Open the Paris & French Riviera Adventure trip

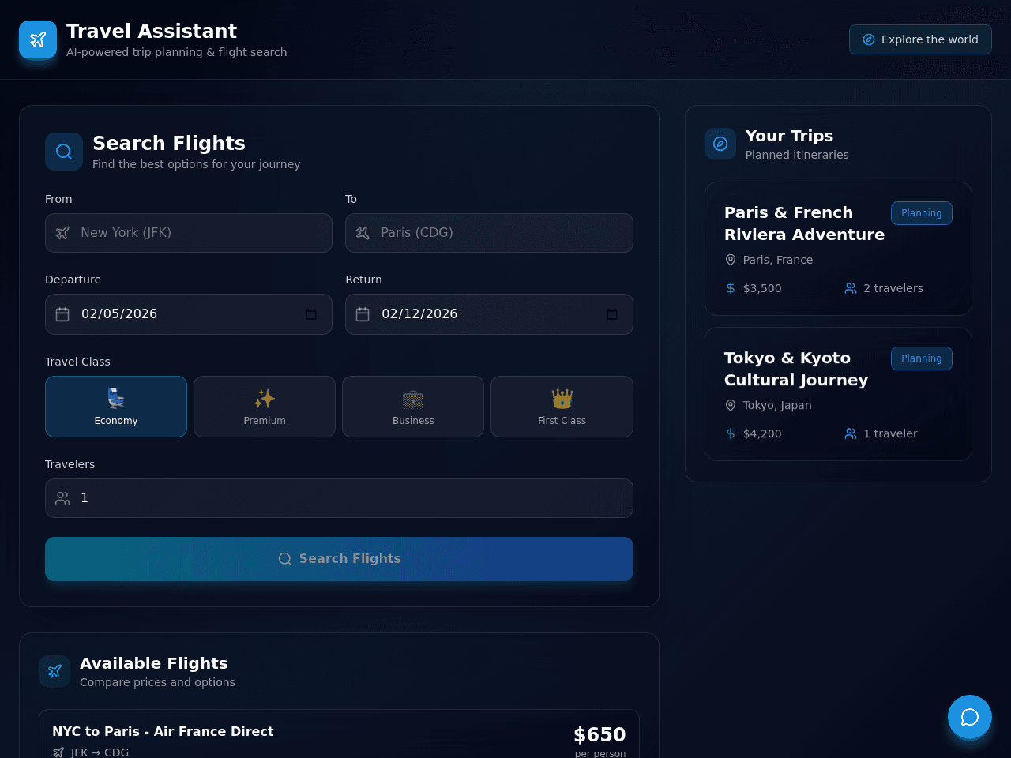[x=838, y=249]
